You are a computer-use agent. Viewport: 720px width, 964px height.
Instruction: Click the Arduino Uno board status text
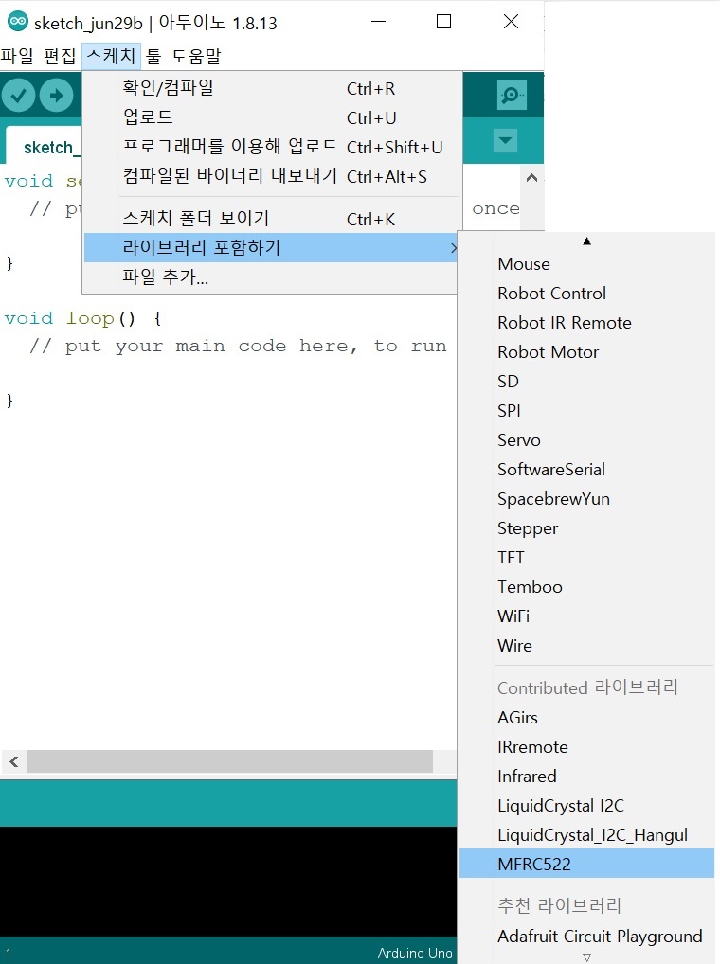pyautogui.click(x=415, y=954)
